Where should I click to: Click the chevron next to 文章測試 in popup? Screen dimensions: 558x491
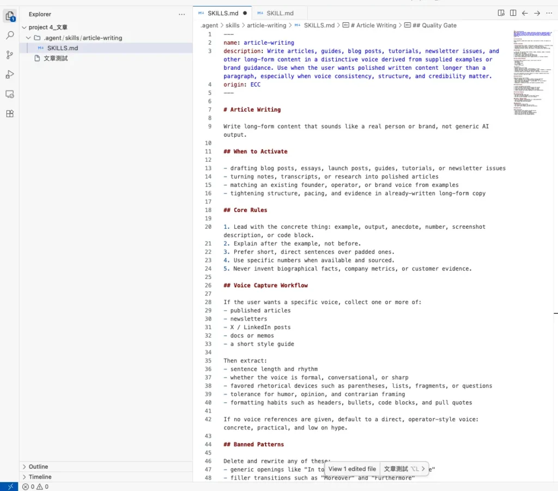[x=423, y=469]
